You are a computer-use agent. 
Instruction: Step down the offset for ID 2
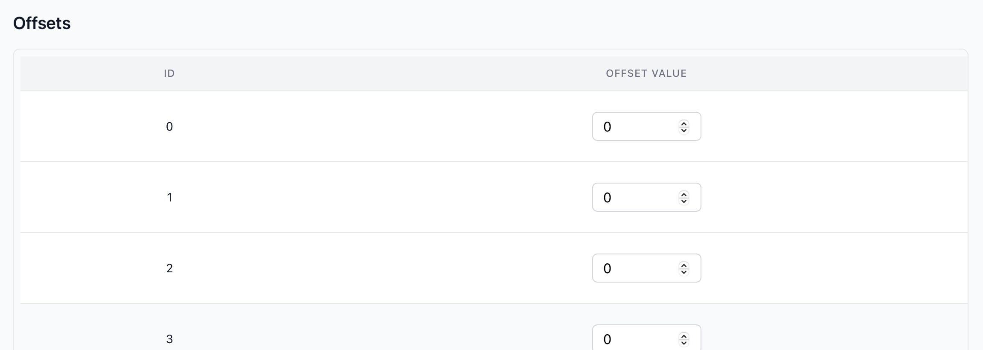pos(684,271)
